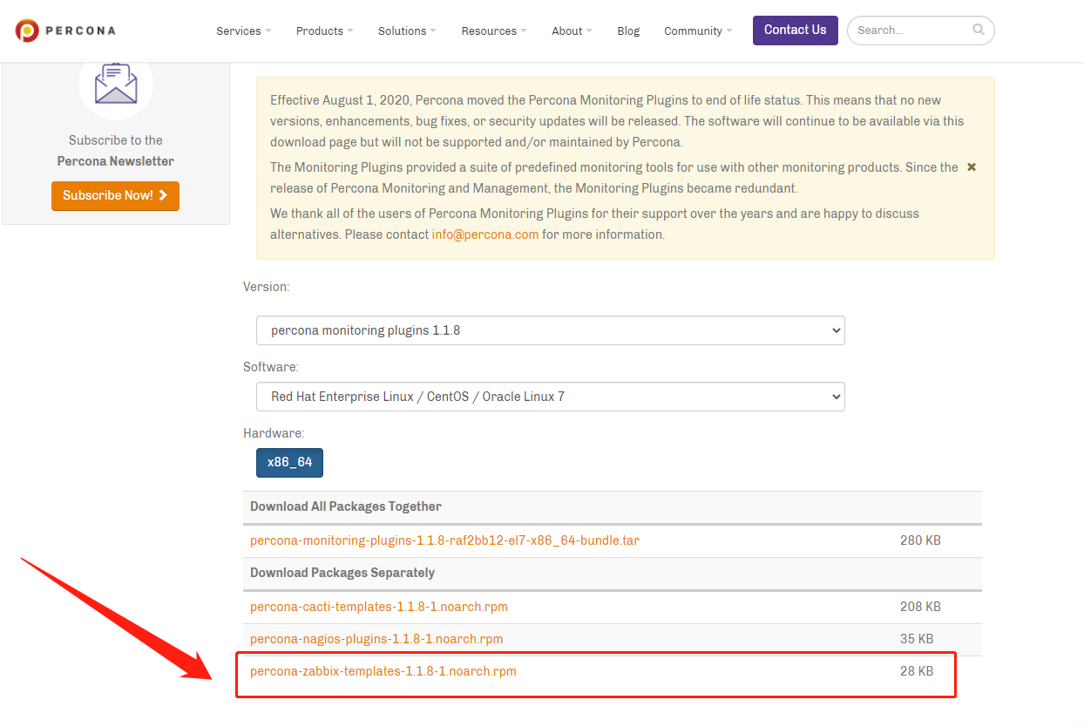The width and height of the screenshot is (1084, 727).
Task: Click Subscribe Now button
Action: (115, 195)
